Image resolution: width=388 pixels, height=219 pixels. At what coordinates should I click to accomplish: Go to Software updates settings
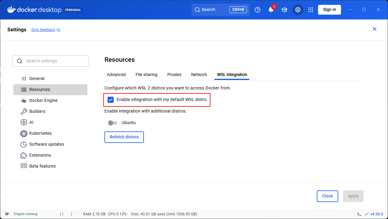click(50, 144)
